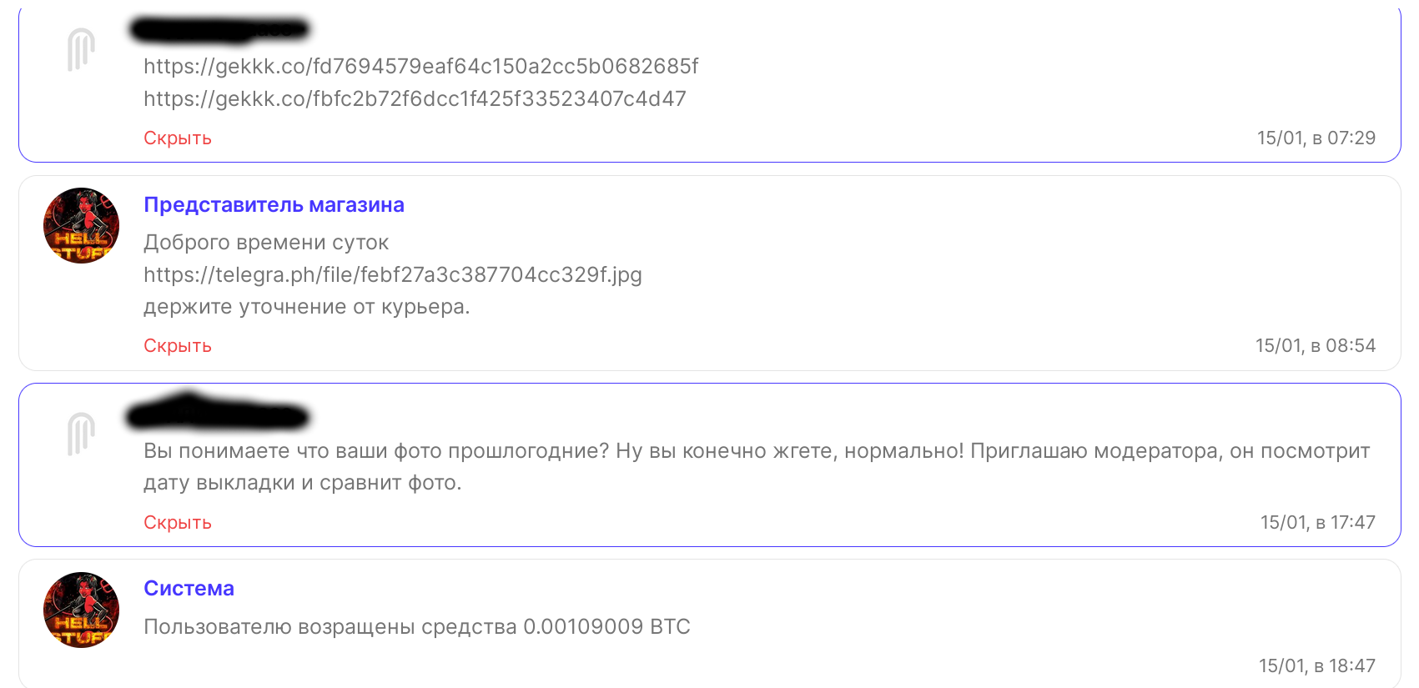Click the gray user avatar in the top message
The height and width of the screenshot is (688, 1419).
click(81, 49)
